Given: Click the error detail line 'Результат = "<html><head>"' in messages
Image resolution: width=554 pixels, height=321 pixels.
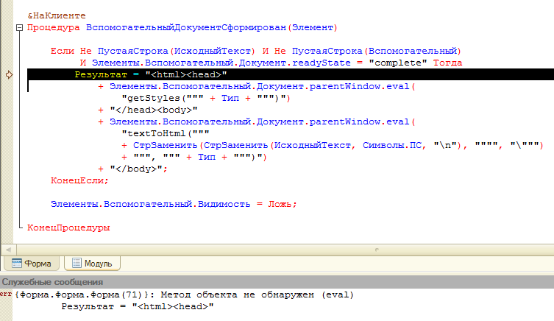Looking at the screenshot, I should click(x=138, y=306).
